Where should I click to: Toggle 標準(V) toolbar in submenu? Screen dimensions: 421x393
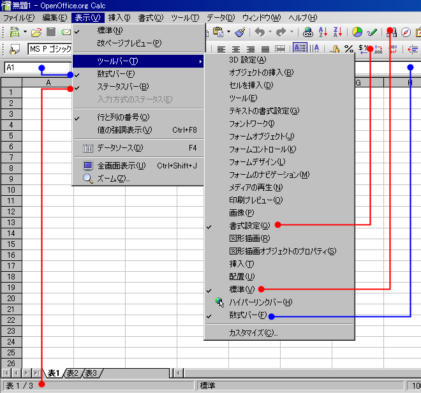click(x=279, y=290)
